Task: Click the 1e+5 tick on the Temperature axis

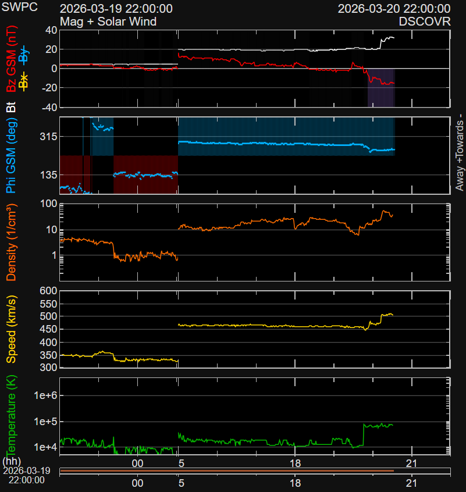Action: click(46, 422)
